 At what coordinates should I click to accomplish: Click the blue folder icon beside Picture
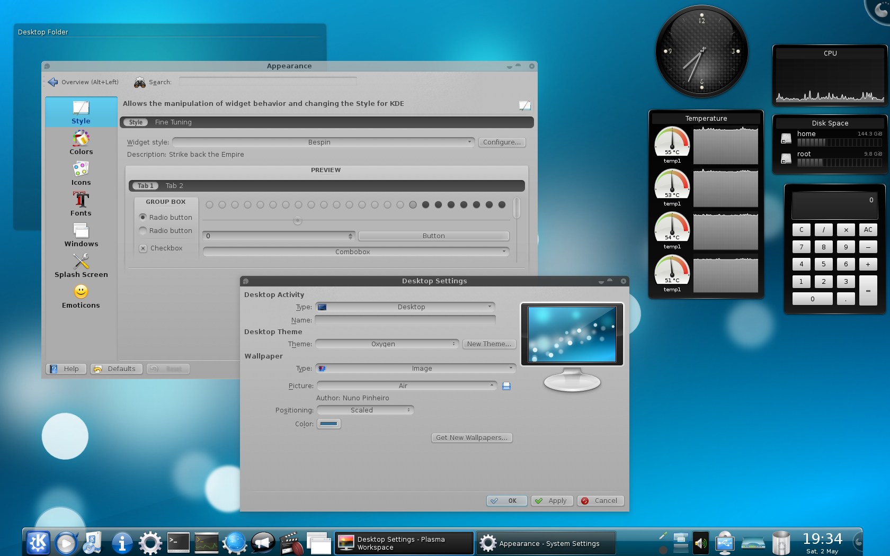pos(506,386)
